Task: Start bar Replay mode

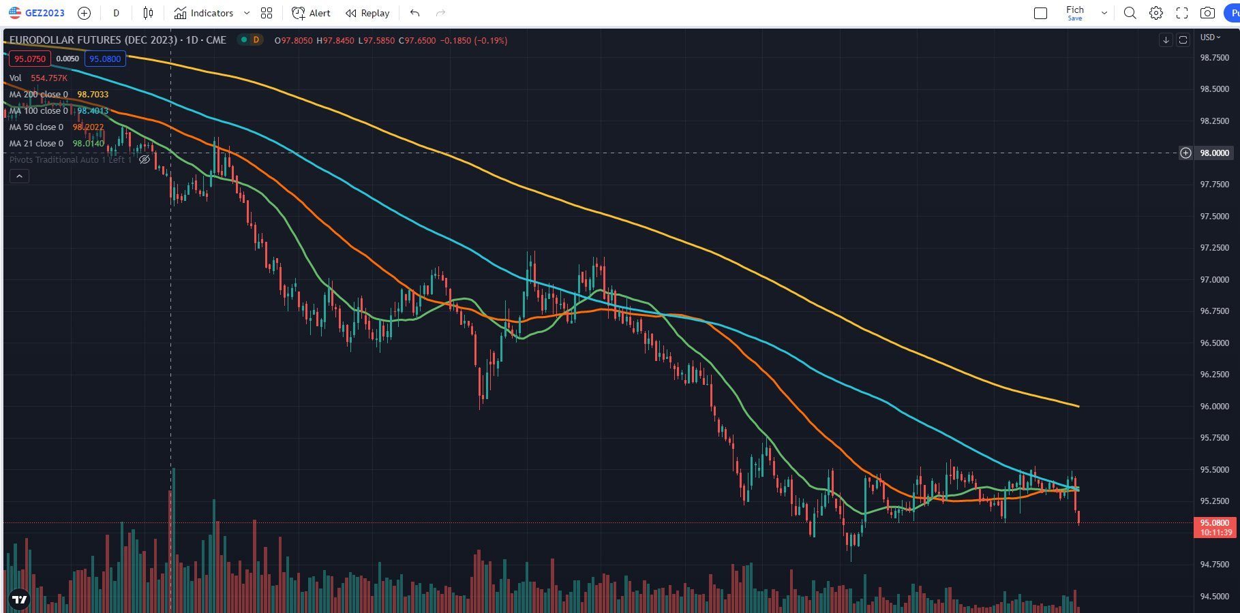Action: tap(367, 13)
